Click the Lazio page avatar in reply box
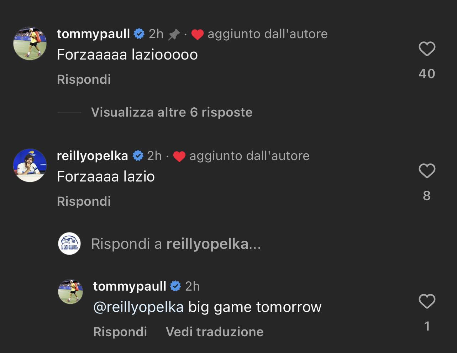This screenshot has width=457, height=353. [x=69, y=244]
